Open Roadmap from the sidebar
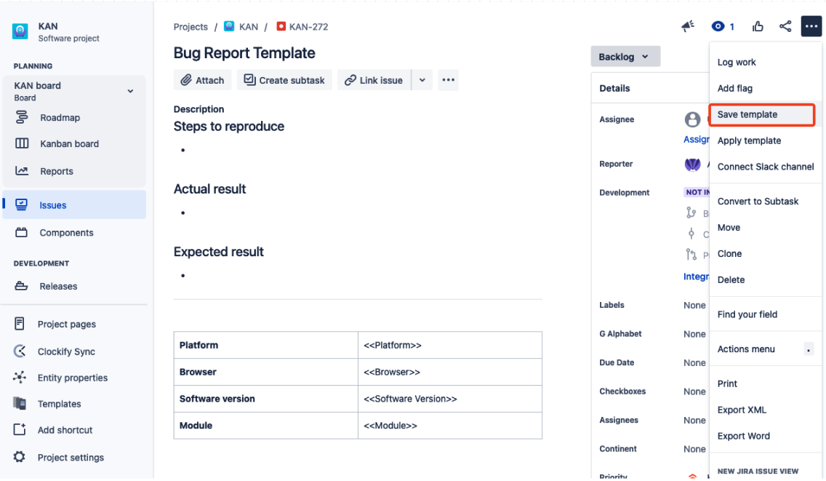 coord(60,118)
